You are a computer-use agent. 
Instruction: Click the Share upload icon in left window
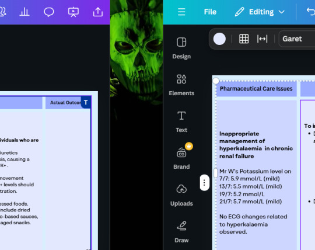98,12
